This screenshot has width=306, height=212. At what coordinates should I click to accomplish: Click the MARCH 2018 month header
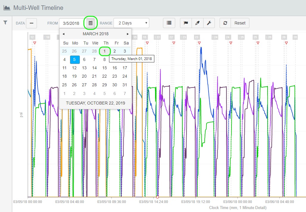coord(95,34)
